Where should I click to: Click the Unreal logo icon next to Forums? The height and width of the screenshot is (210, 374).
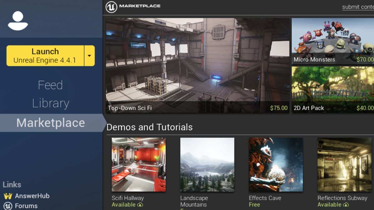tap(8, 206)
